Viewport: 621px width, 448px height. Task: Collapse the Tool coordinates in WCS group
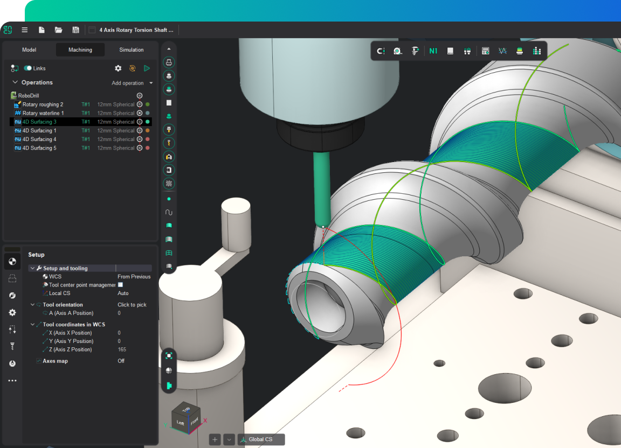tap(32, 325)
